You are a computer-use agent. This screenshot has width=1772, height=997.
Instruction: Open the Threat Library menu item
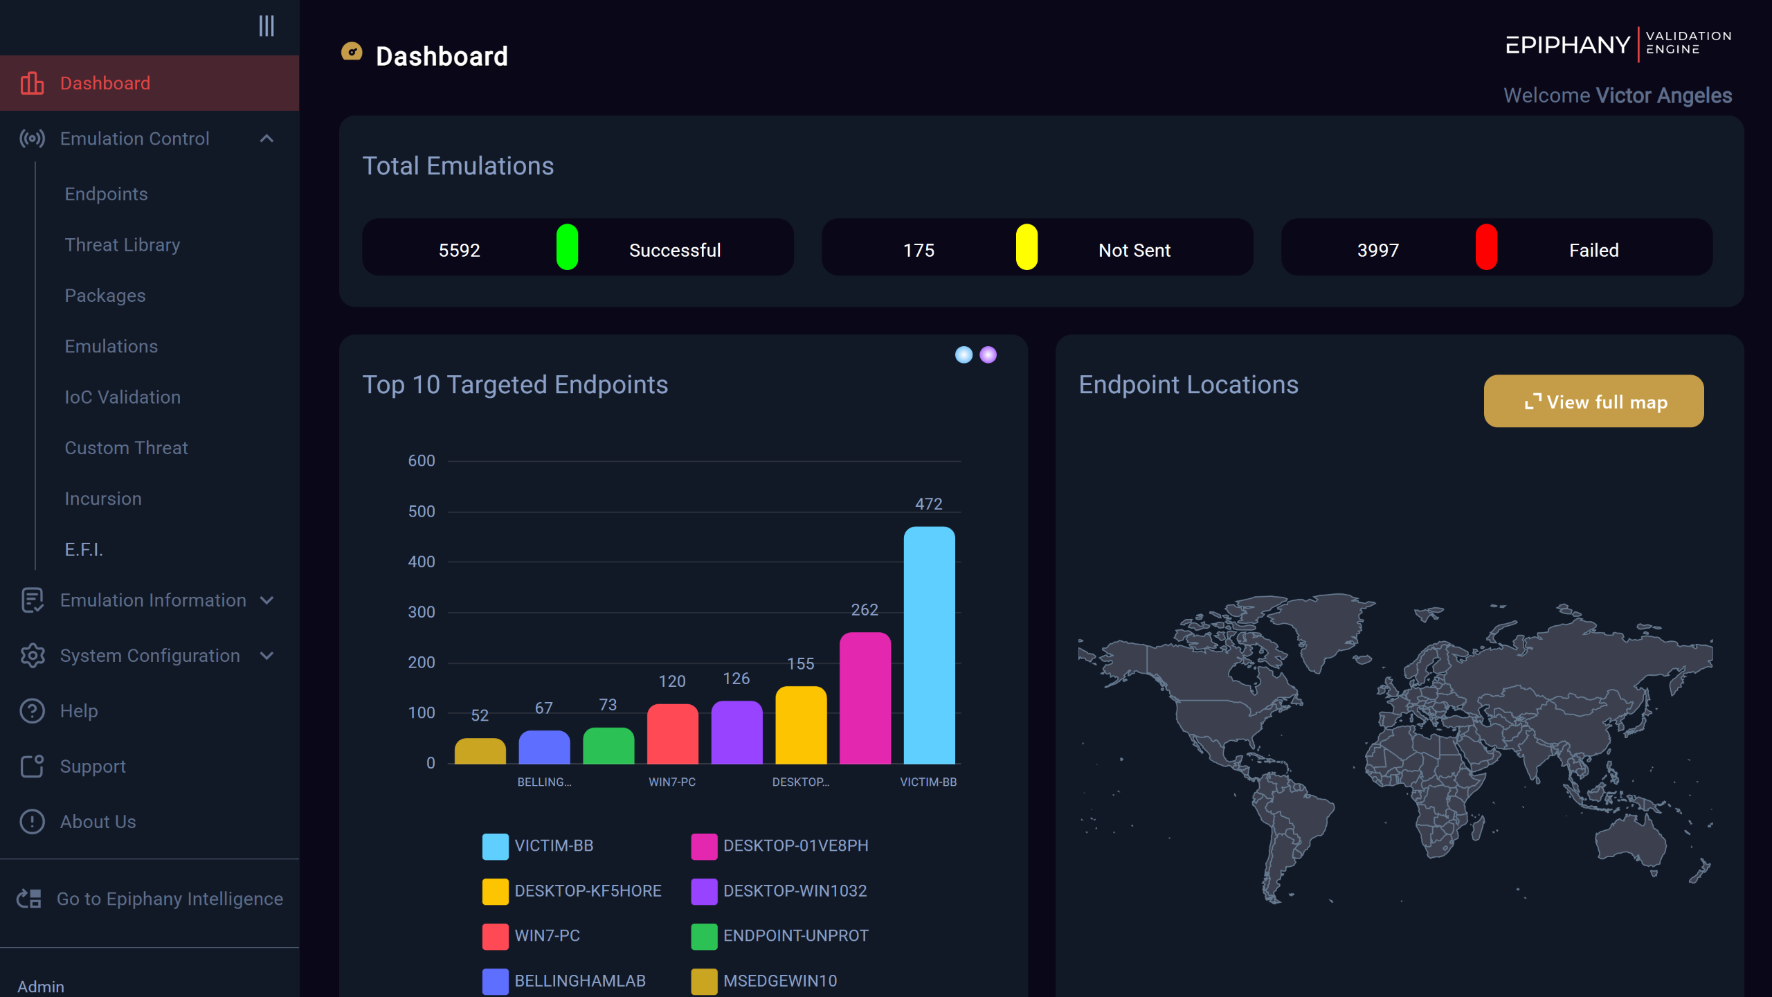(122, 245)
